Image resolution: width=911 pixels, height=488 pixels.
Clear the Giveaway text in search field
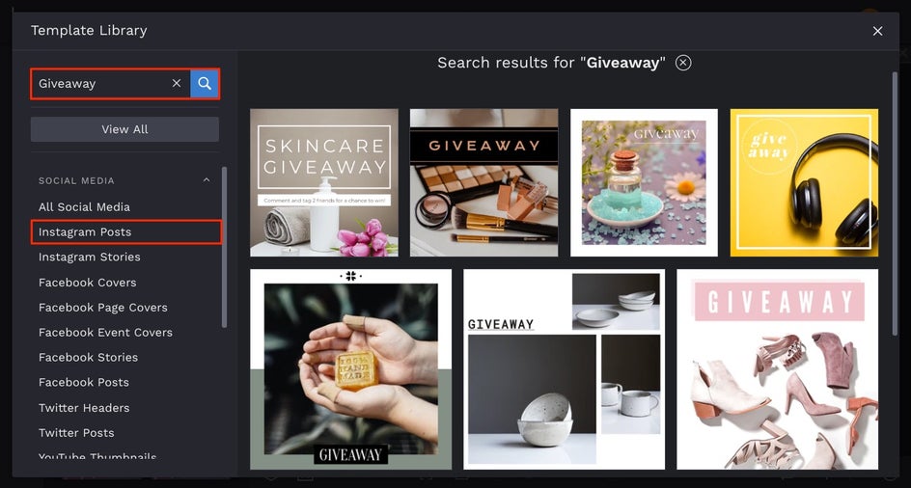(x=177, y=84)
